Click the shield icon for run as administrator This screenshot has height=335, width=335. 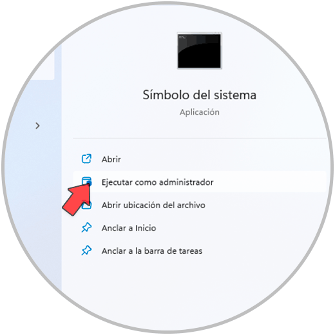87,181
